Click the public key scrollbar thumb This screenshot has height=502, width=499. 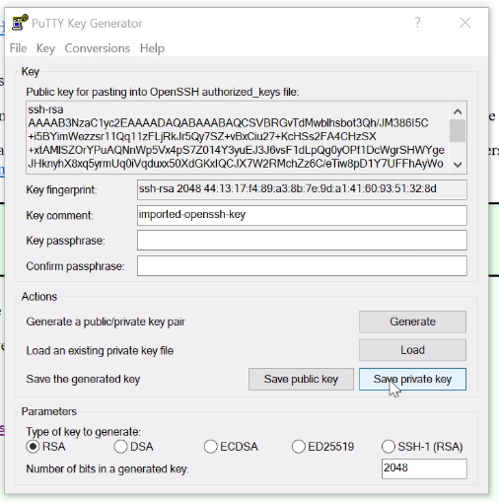[458, 130]
